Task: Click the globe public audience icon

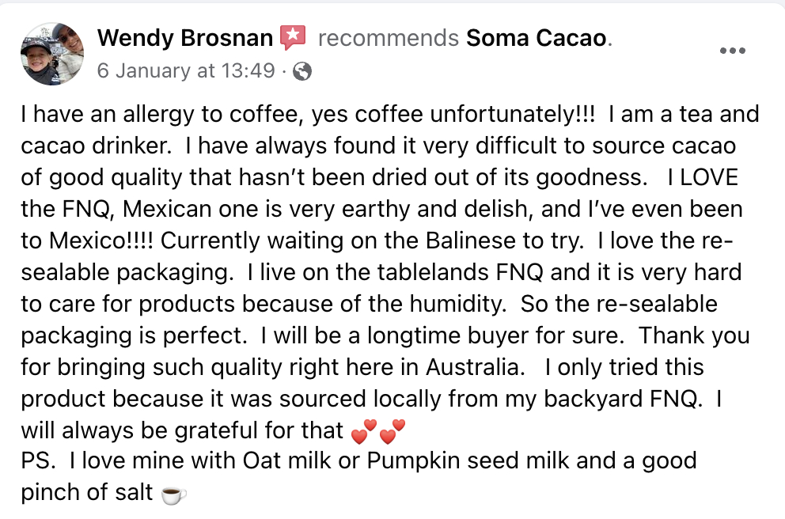Action: point(301,71)
